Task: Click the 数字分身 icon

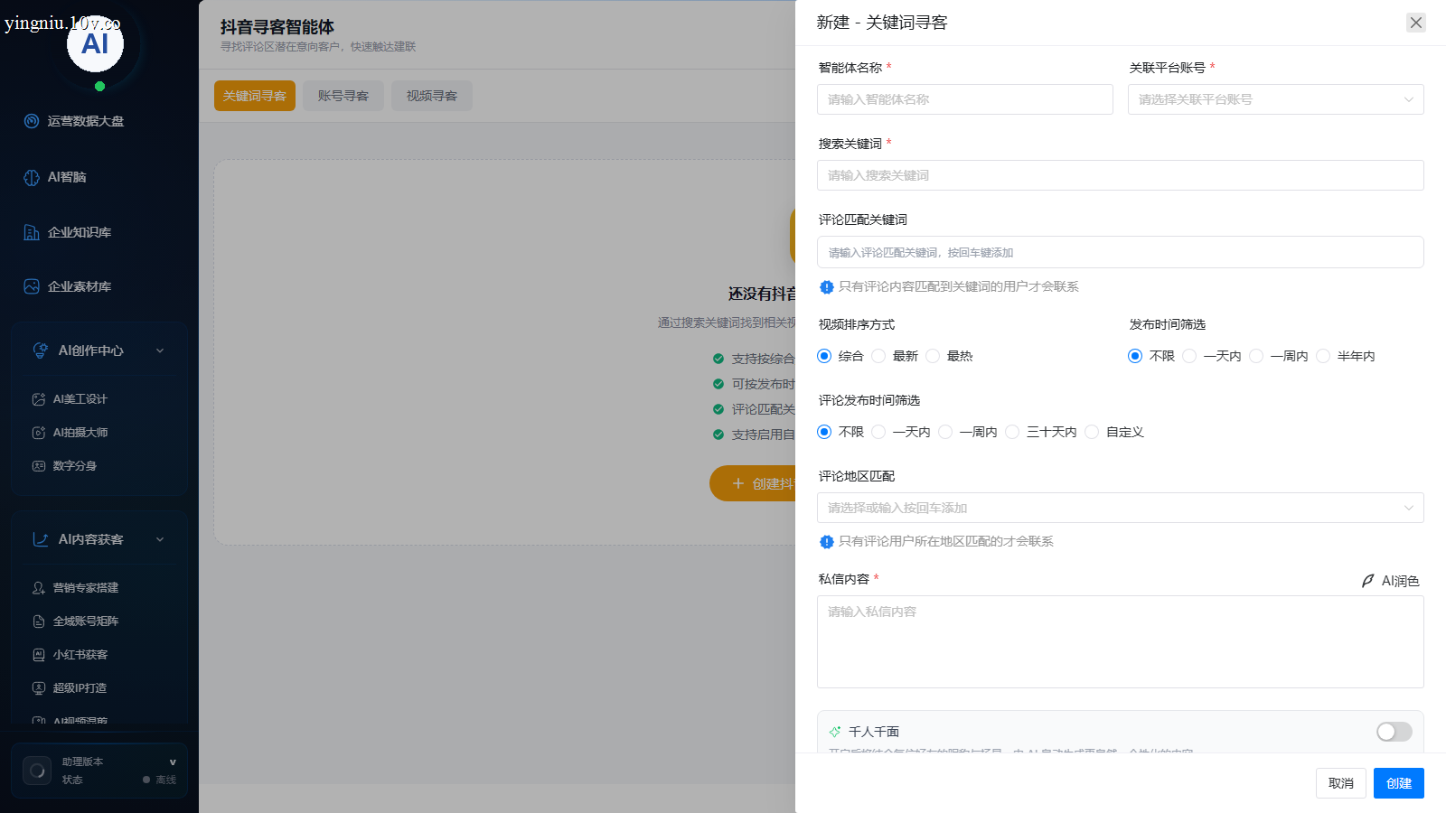Action: click(39, 466)
